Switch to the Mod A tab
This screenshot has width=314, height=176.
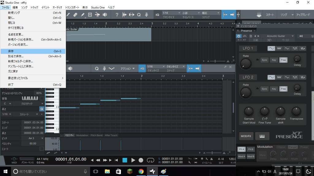point(242,156)
